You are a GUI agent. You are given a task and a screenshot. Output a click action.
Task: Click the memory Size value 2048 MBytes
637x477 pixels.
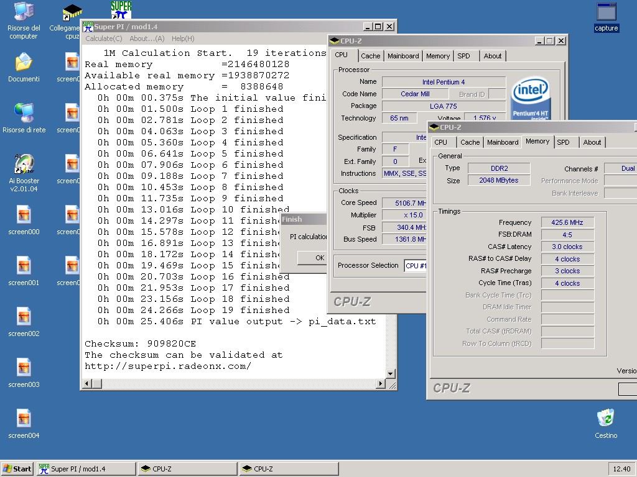click(499, 181)
